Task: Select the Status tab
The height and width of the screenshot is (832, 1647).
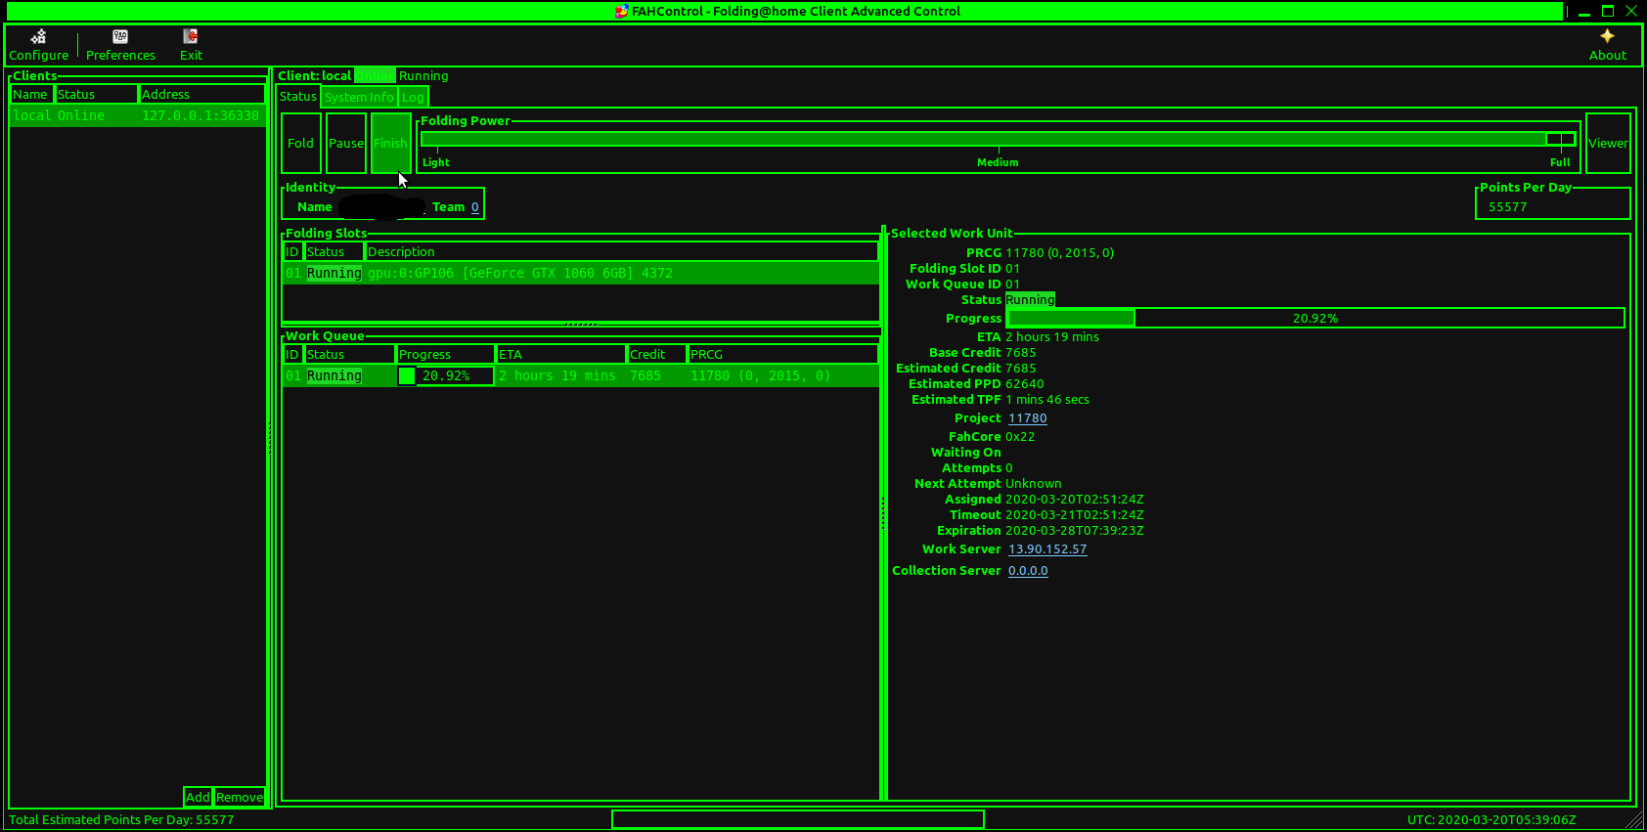Action: pyautogui.click(x=297, y=97)
